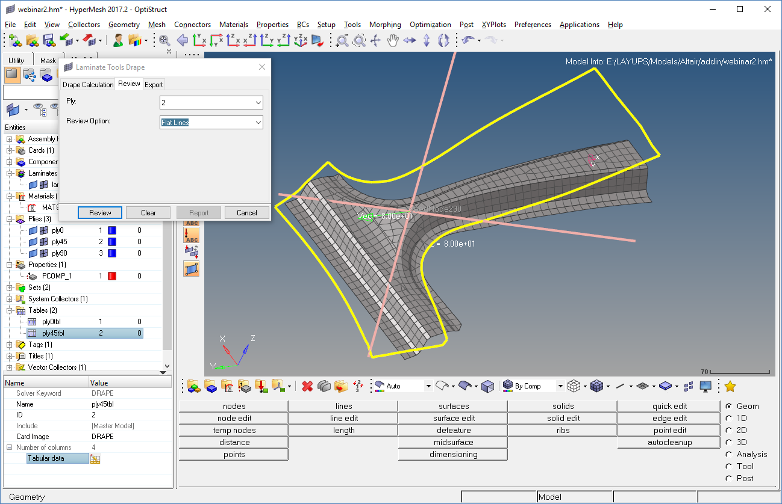
Task: Open the midsurface panel button
Action: click(454, 442)
